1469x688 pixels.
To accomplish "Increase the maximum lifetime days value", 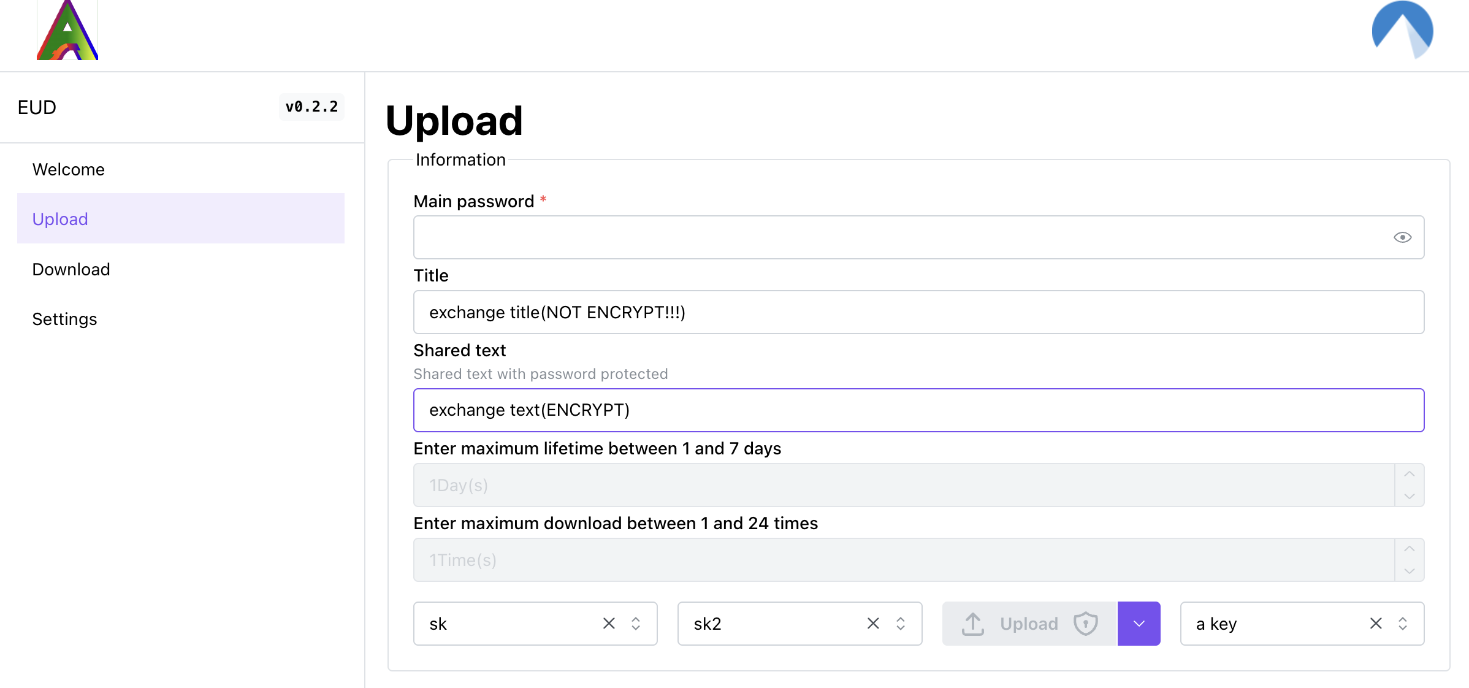I will (1409, 475).
